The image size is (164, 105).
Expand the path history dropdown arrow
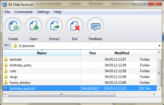pos(159,46)
